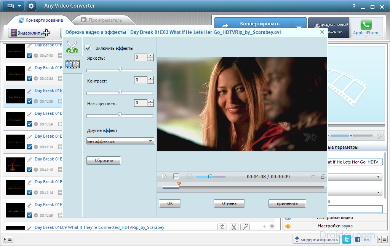Image resolution: width=390 pixels, height=246 pixels.
Task: Click the Сбросить reset button
Action: pos(104,160)
